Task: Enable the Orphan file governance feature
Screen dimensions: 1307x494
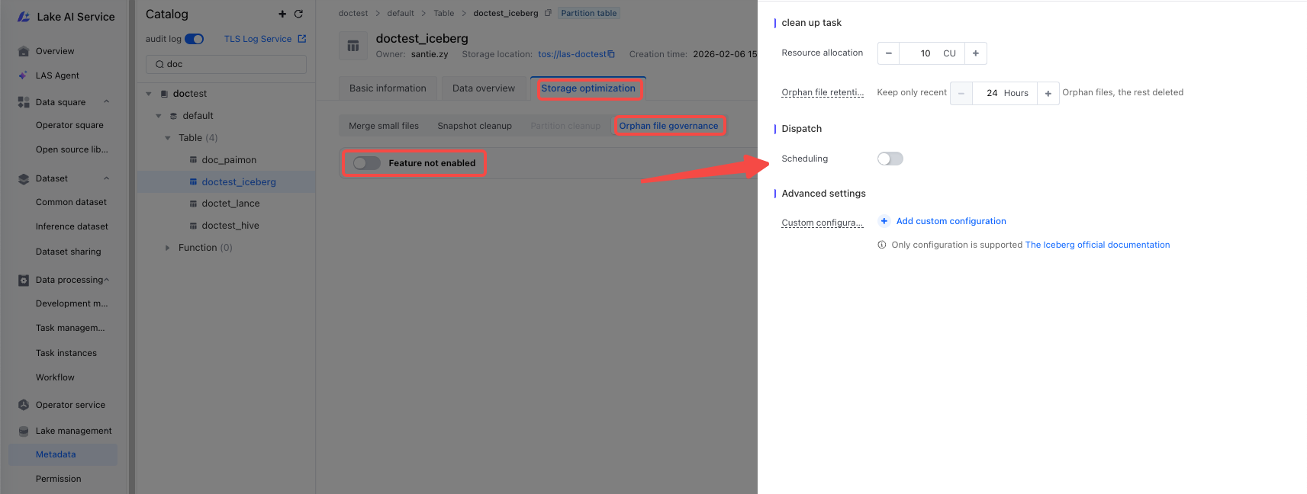Action: (367, 163)
